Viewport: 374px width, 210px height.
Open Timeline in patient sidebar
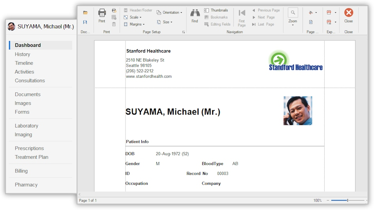pos(24,63)
